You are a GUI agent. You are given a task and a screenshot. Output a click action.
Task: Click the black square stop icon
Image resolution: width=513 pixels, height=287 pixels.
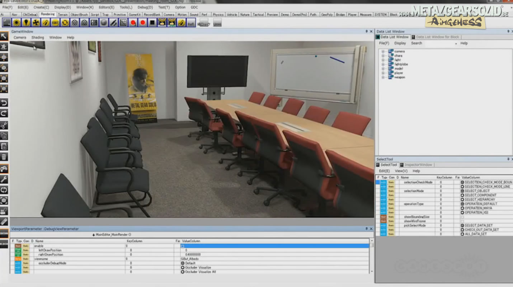(x=152, y=23)
